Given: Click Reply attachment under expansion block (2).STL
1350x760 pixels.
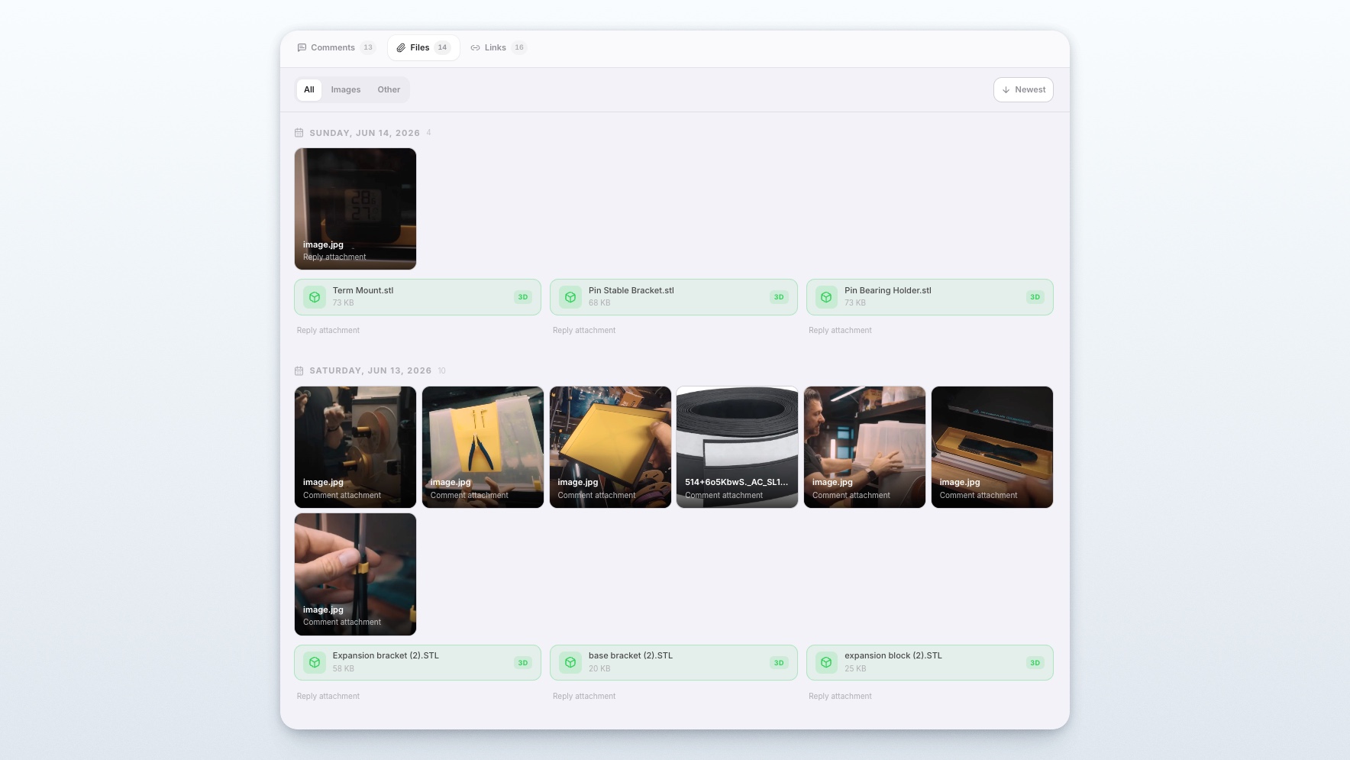Looking at the screenshot, I should [840, 696].
